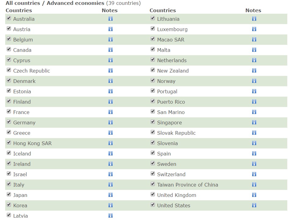The height and width of the screenshot is (221, 294).
Task: Click the Ireland country label
Action: pyautogui.click(x=22, y=164)
